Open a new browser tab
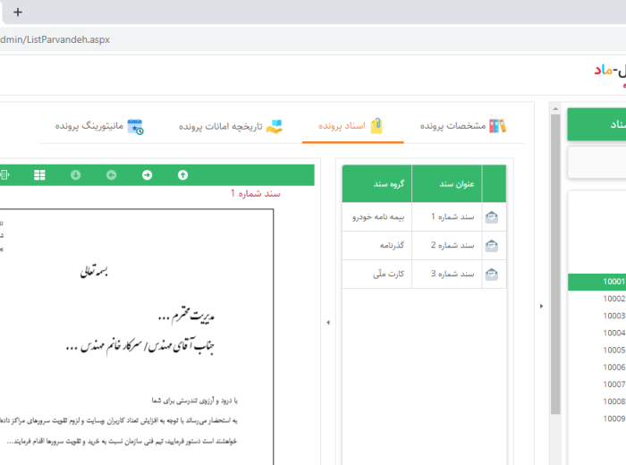 tap(18, 13)
